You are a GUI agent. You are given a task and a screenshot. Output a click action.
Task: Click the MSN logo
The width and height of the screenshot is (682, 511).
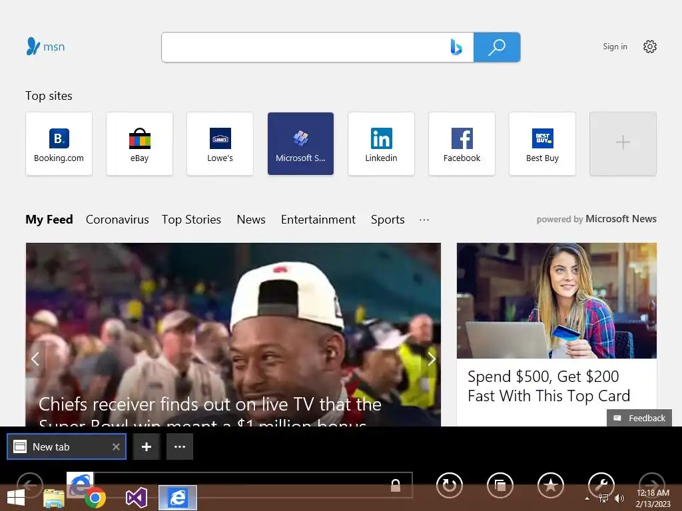45,47
